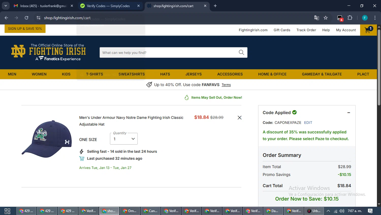The image size is (381, 215).
Task: Open the JERSEYS category menu
Action: tap(194, 74)
